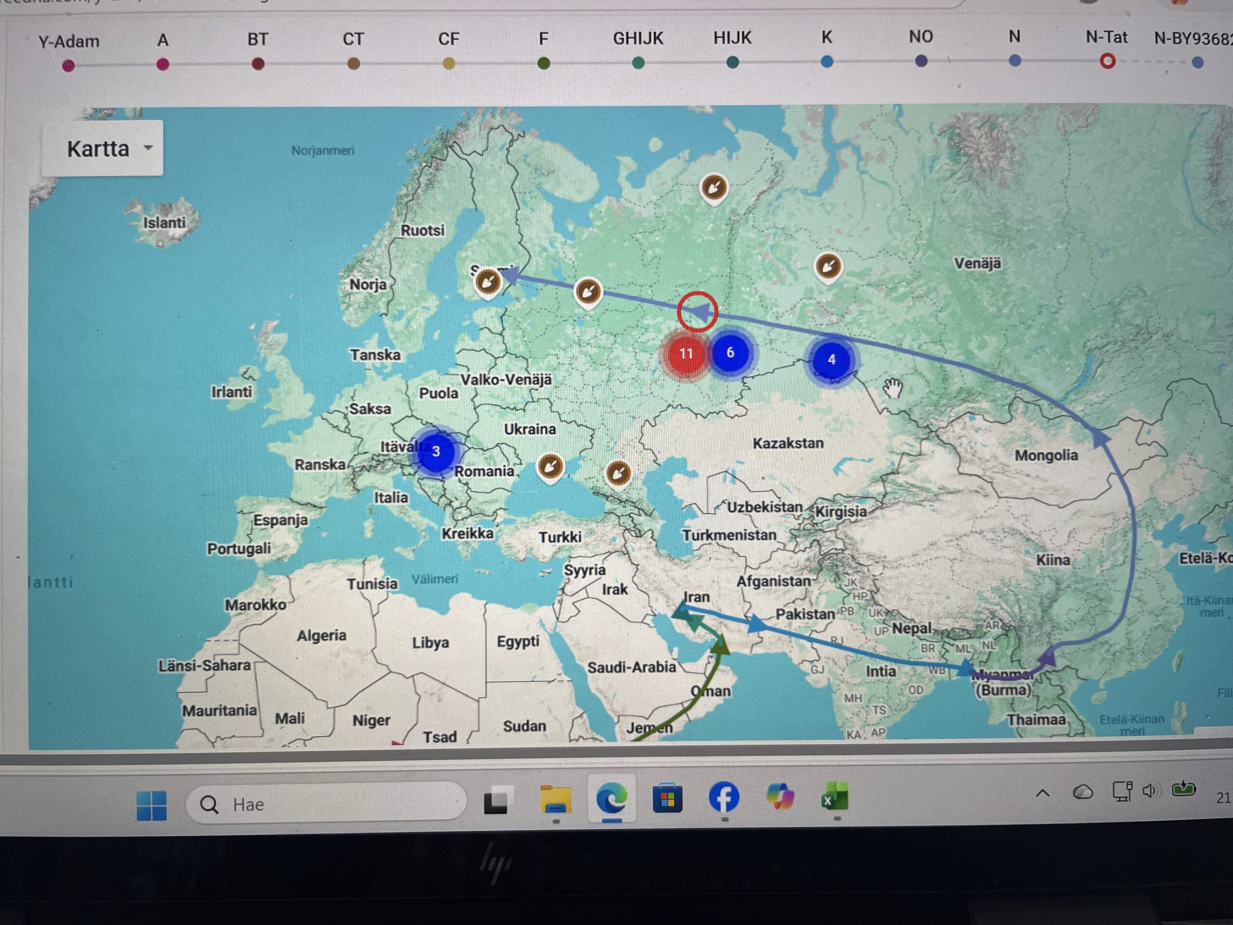Open red cluster marker labeled 11
The image size is (1233, 925).
(686, 354)
